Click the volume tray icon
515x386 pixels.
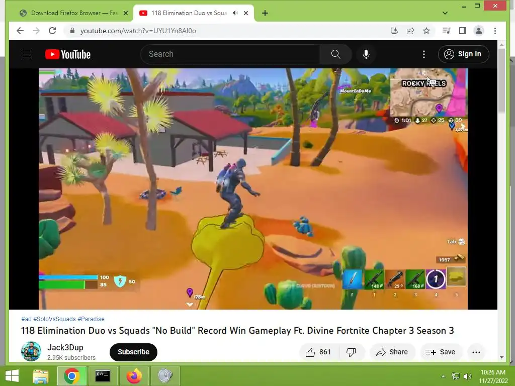pos(467,376)
